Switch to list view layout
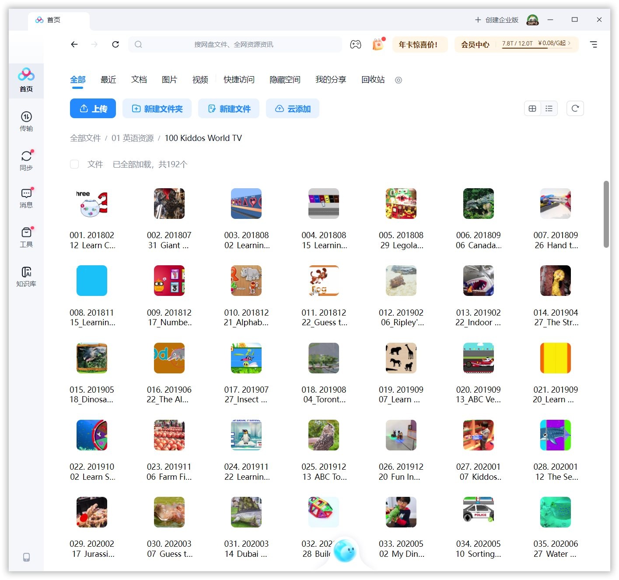 pyautogui.click(x=549, y=108)
